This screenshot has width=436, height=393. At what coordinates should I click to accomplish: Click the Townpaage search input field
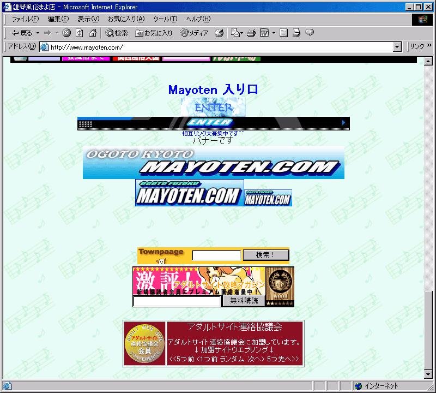tap(216, 255)
